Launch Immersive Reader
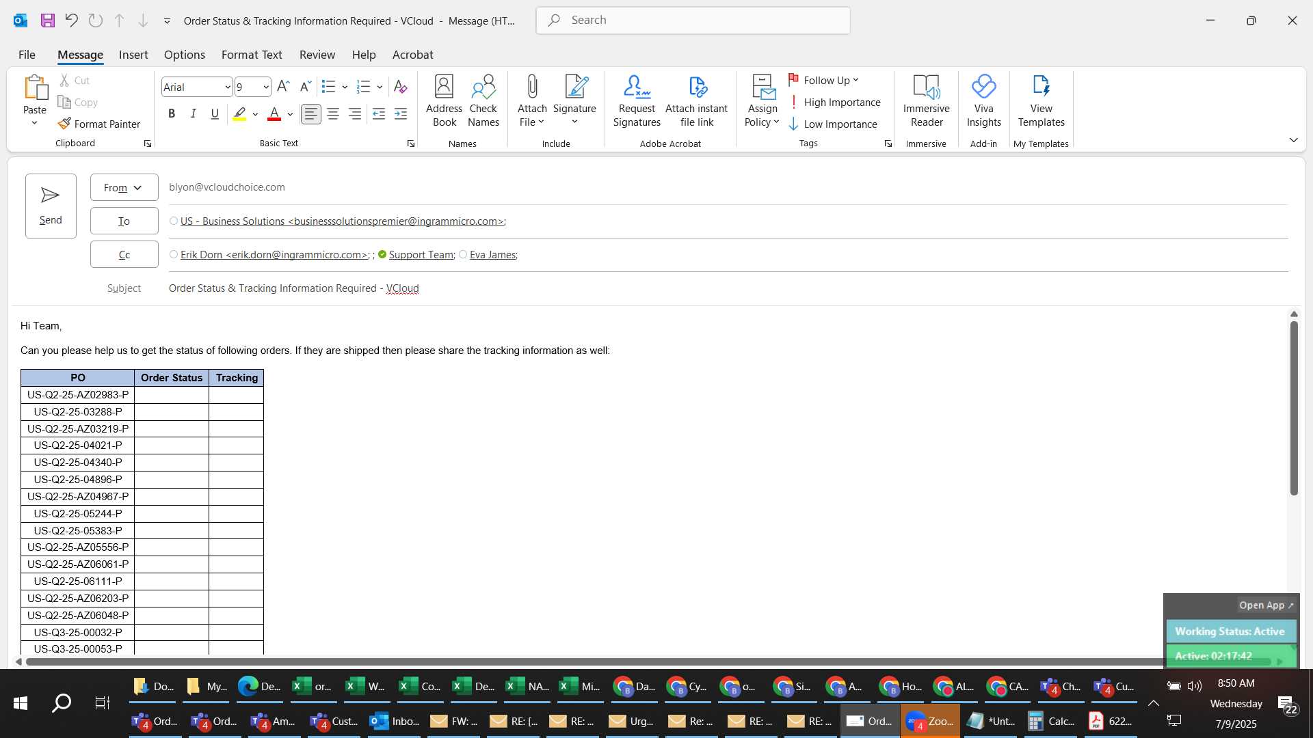The width and height of the screenshot is (1313, 738). click(x=927, y=101)
